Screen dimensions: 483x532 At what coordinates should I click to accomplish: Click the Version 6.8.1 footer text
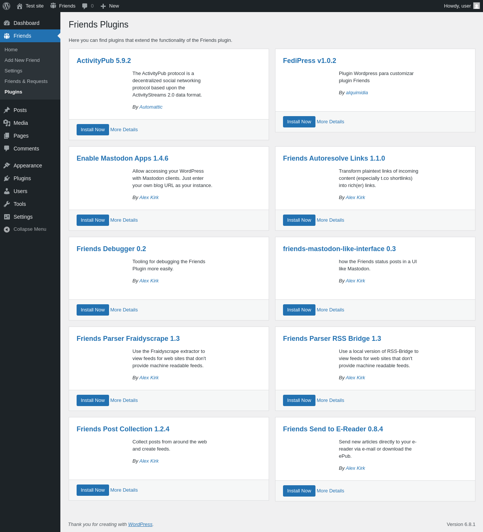[461, 524]
